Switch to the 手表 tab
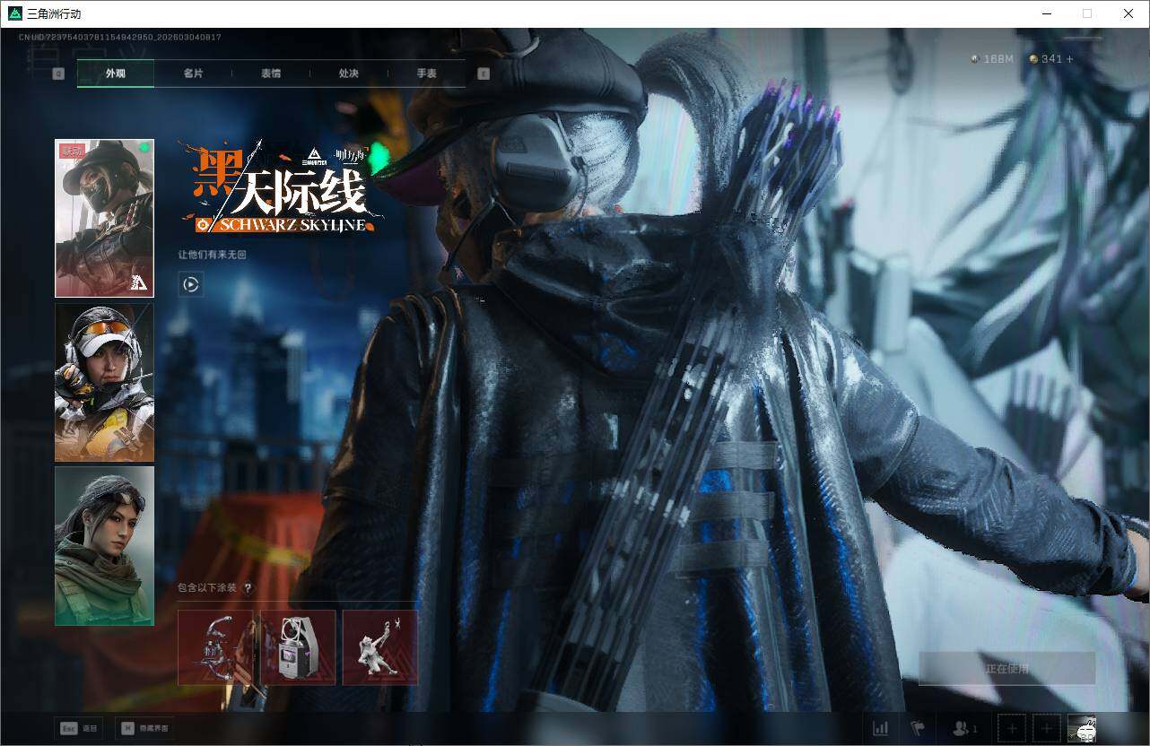The width and height of the screenshot is (1150, 746). [425, 74]
